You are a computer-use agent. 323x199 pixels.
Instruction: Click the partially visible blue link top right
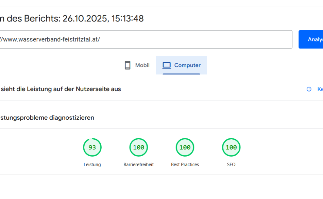click(320, 89)
